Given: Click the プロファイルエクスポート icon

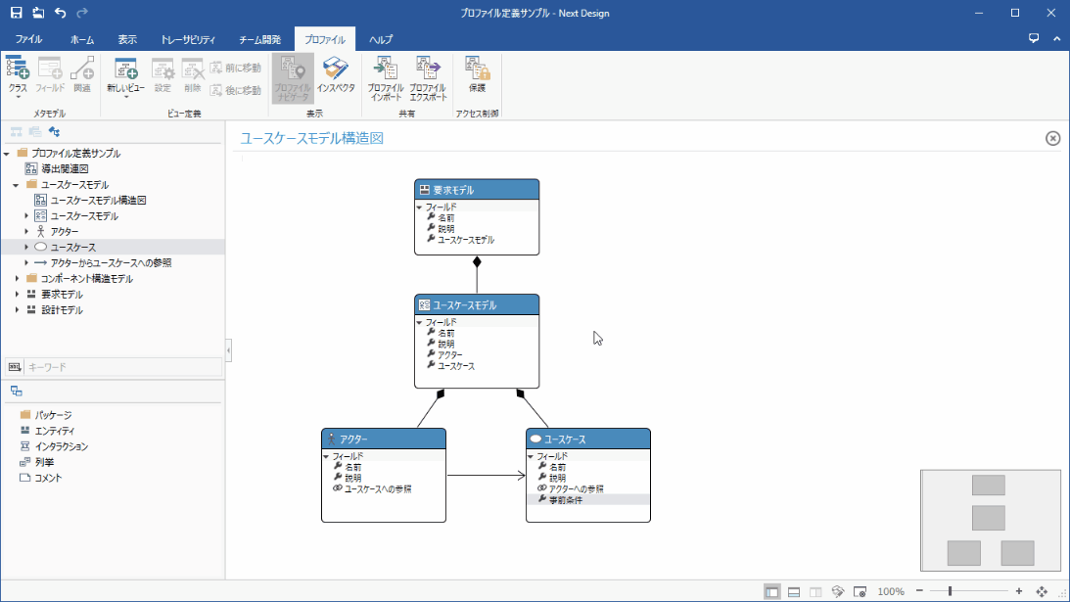Looking at the screenshot, I should point(428,70).
